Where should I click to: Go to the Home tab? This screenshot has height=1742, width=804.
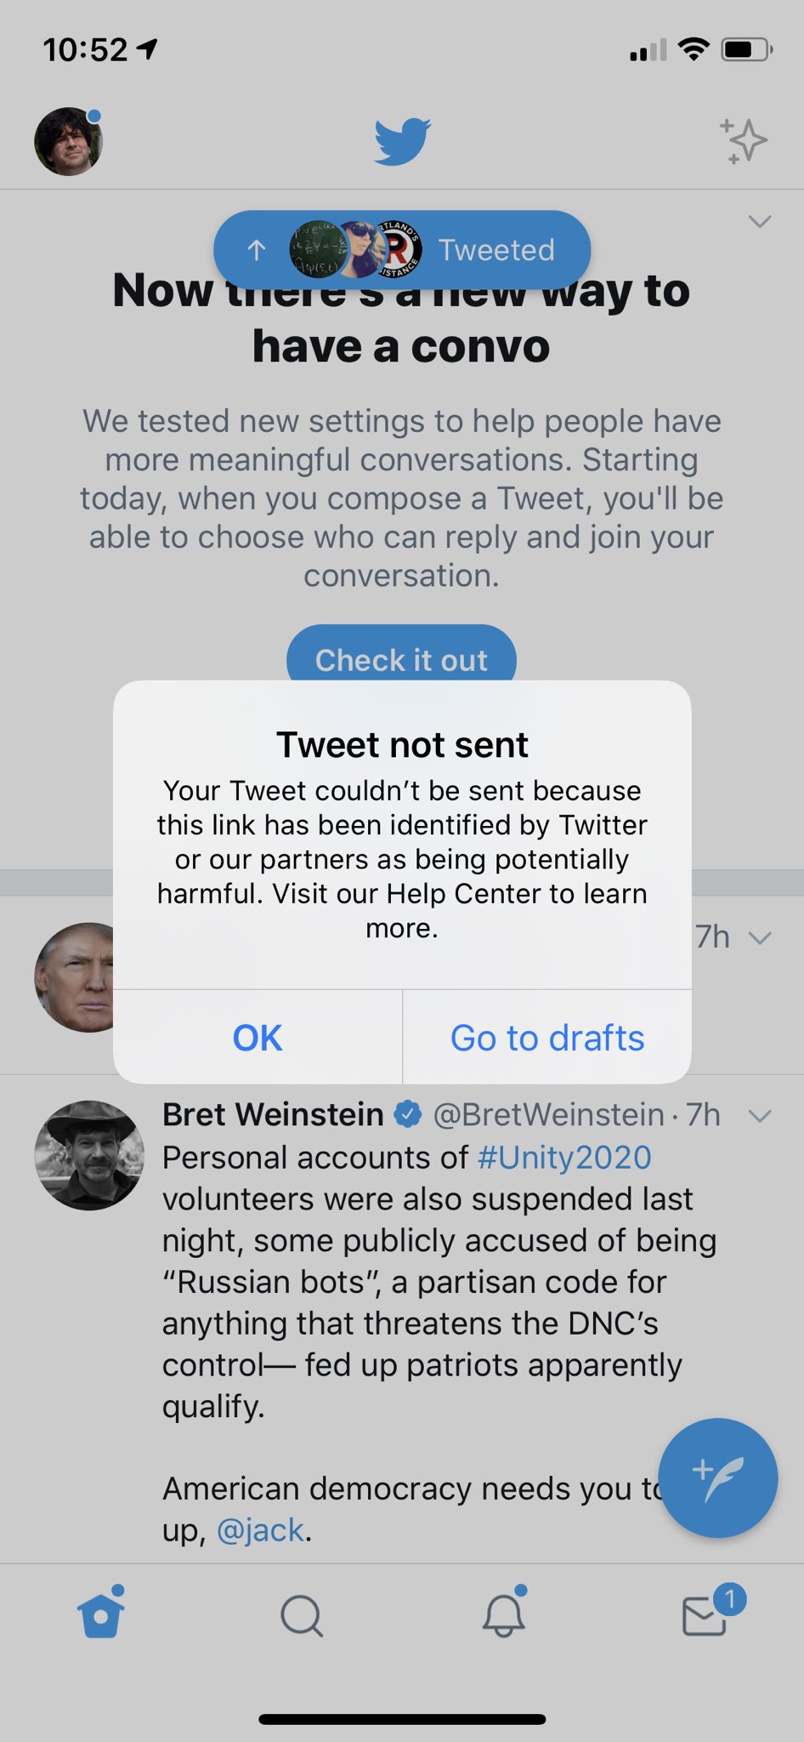[x=101, y=1614]
